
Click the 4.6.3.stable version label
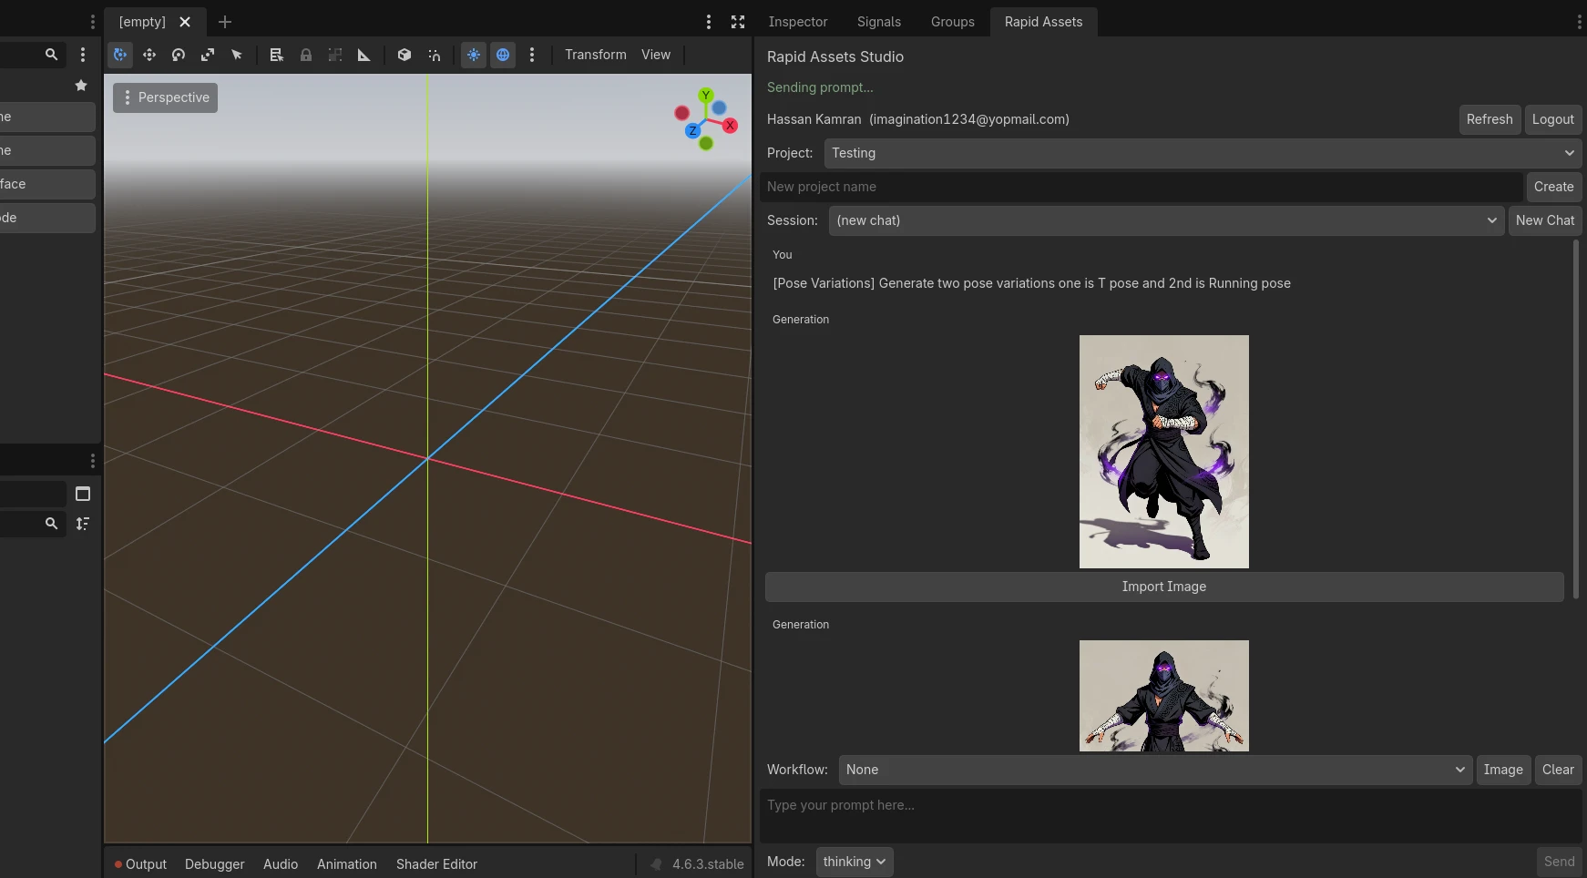(708, 864)
